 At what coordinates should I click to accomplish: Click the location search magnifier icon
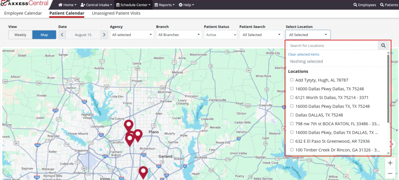[383, 46]
